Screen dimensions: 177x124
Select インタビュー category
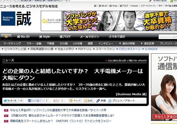pos(106,44)
